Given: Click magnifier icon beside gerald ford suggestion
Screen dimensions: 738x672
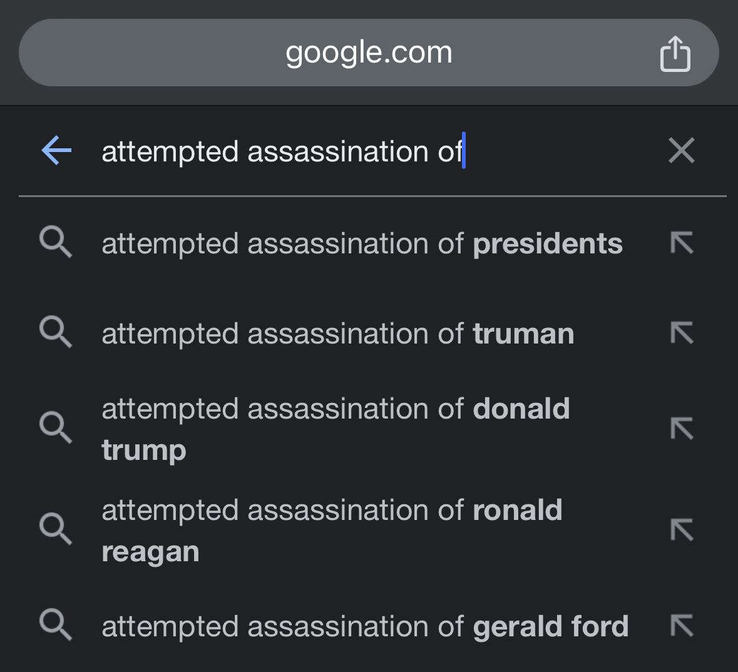Looking at the screenshot, I should [x=56, y=624].
